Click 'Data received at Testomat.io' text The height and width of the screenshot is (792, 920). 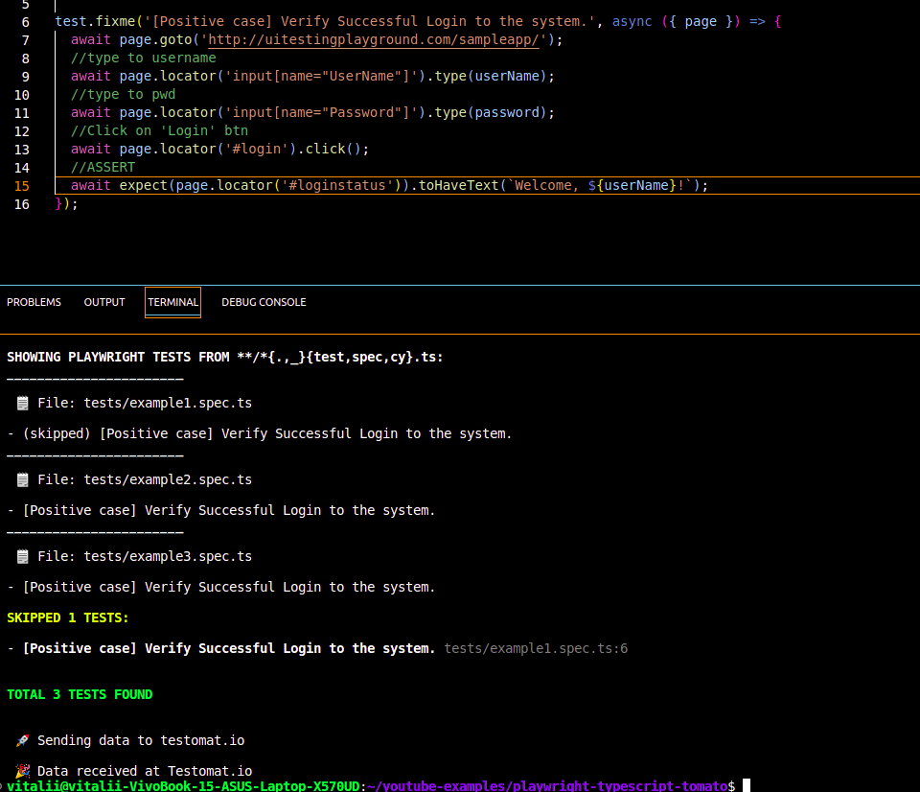click(x=145, y=771)
